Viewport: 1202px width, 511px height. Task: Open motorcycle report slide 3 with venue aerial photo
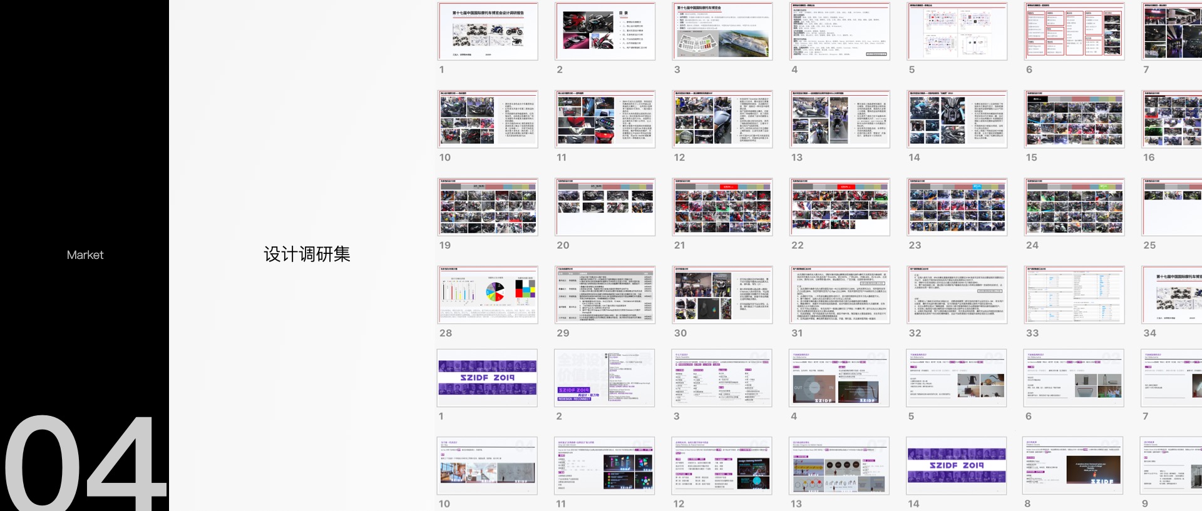[722, 31]
